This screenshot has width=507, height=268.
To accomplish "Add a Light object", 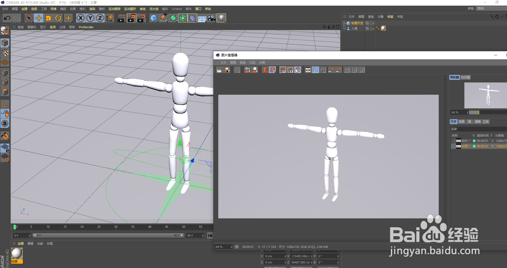I will click(x=221, y=18).
